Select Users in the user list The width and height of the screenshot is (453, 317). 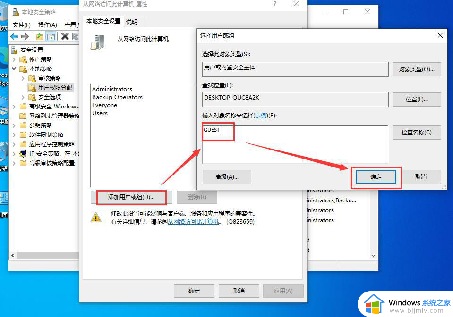point(100,113)
